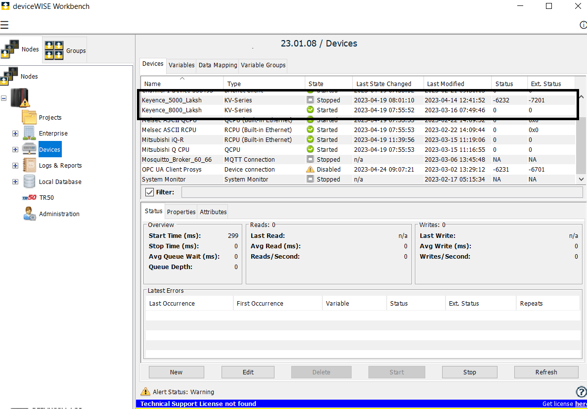Open the hamburger menu
The width and height of the screenshot is (587, 409).
5,24
